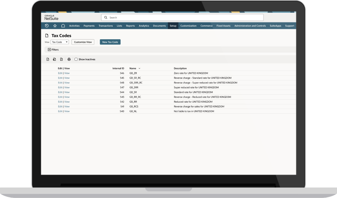Click the Oracle NetSuite logo
This screenshot has height=198, width=337.
[51, 18]
